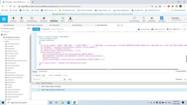Screen dimensions: 187x105
Task: Open History panel link
Action: pyautogui.click(x=181, y=71)
